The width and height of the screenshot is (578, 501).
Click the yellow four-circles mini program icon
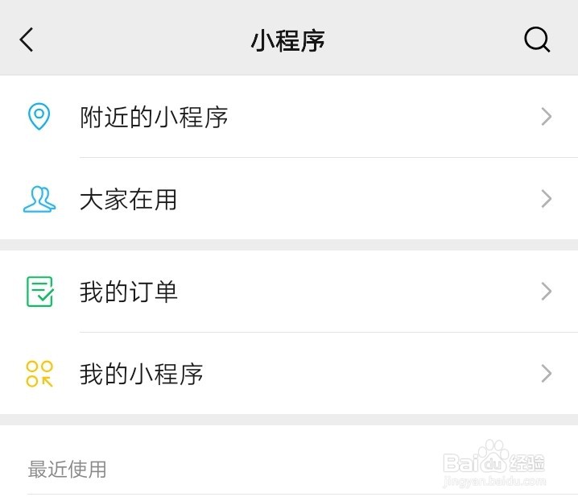click(x=39, y=374)
